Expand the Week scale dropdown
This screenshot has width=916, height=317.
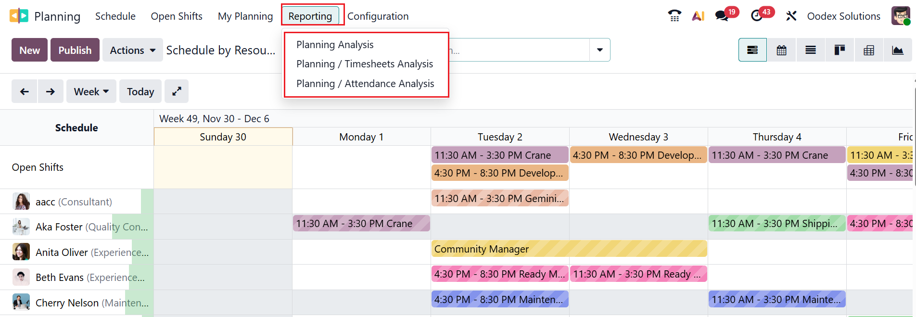click(x=91, y=91)
